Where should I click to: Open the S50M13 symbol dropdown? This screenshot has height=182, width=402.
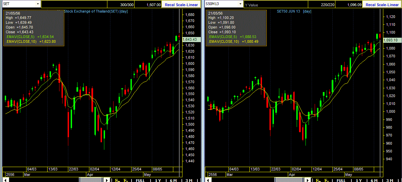click(x=241, y=4)
